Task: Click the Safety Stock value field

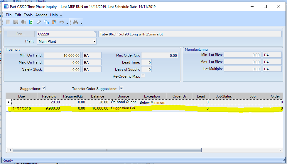Action: point(62,69)
